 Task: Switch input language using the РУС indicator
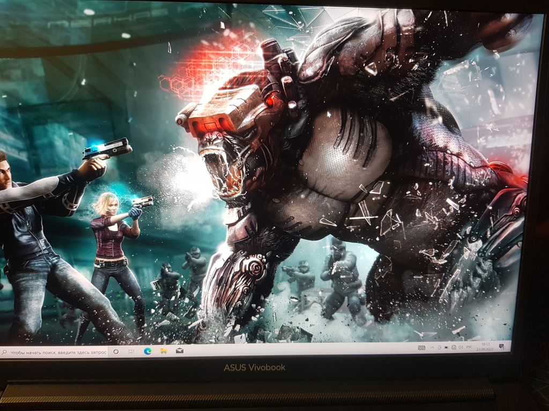(x=469, y=347)
